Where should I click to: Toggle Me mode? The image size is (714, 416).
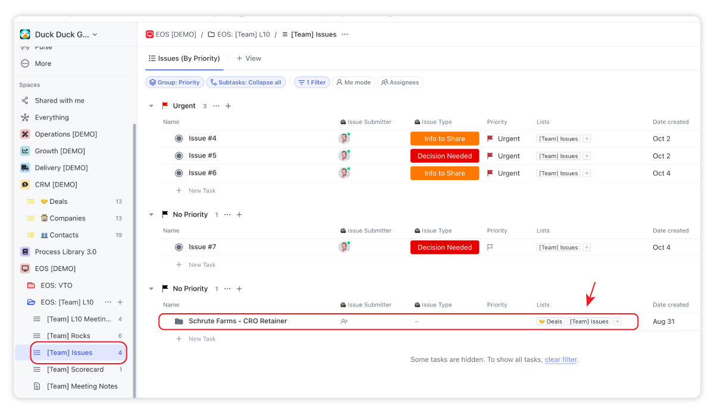pyautogui.click(x=353, y=83)
